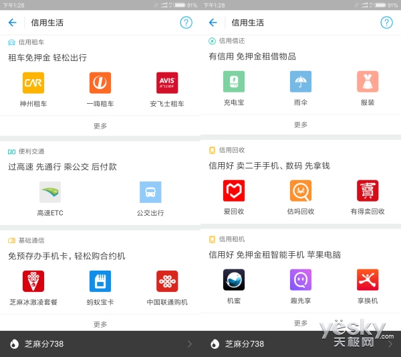Open 芝麻分738 bar on left screen

(100, 344)
